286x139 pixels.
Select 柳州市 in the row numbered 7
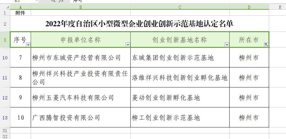249,58
